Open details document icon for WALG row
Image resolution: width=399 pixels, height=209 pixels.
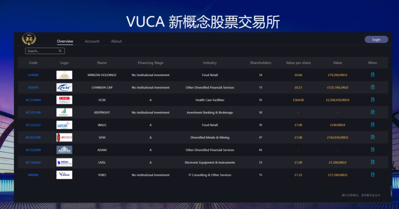372,125
